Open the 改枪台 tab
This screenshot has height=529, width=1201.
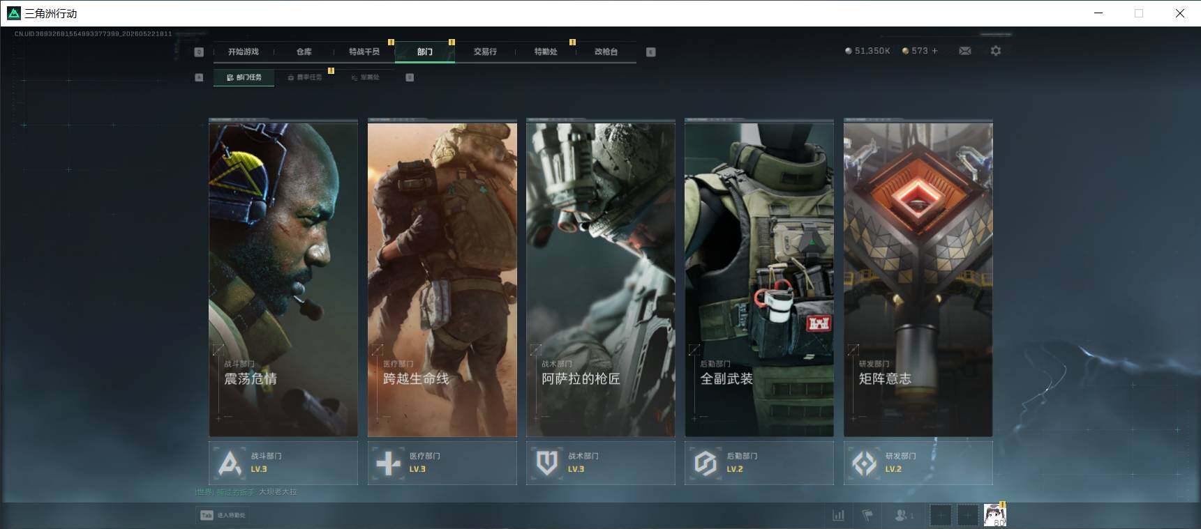606,52
